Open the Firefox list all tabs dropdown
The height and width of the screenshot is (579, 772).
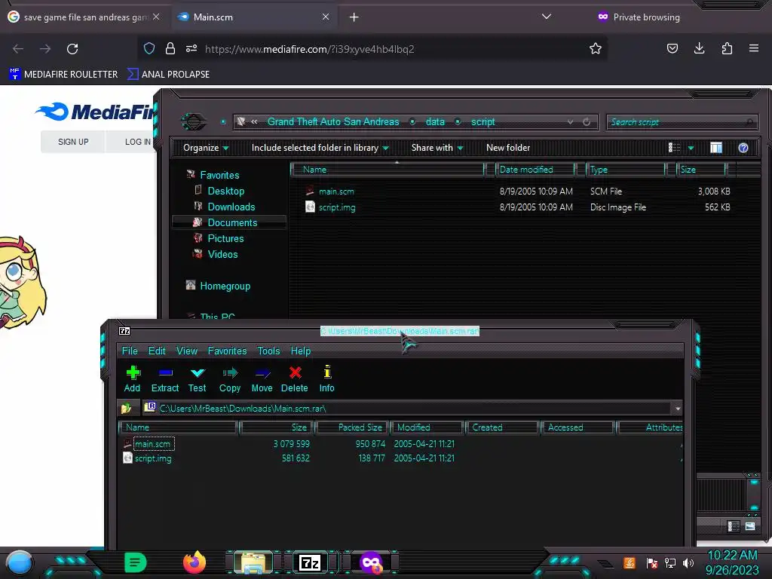[x=546, y=17]
